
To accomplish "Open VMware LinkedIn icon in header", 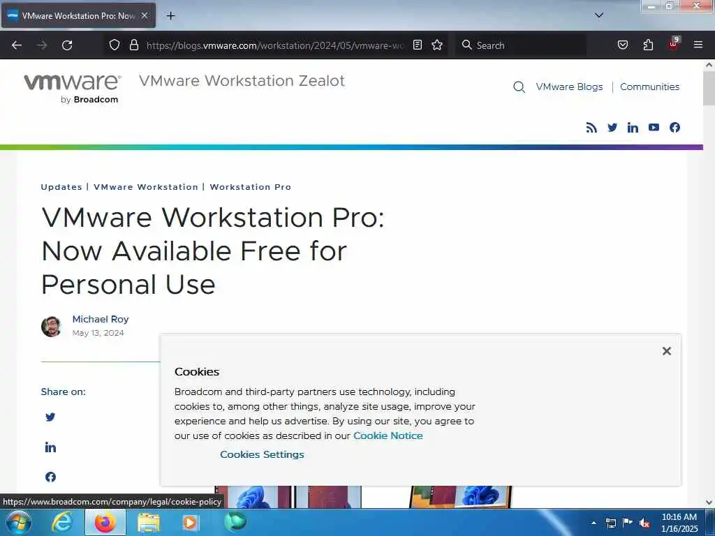I will 633,128.
